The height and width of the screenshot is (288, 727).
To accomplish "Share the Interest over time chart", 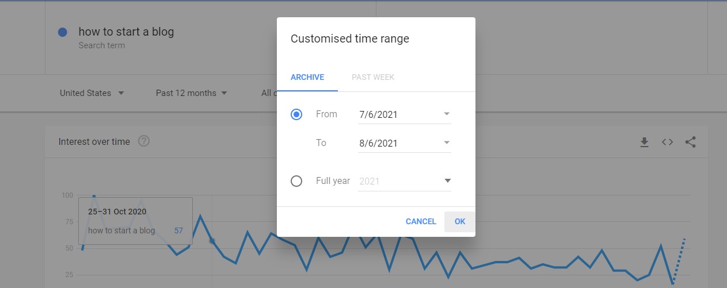I will tap(691, 142).
